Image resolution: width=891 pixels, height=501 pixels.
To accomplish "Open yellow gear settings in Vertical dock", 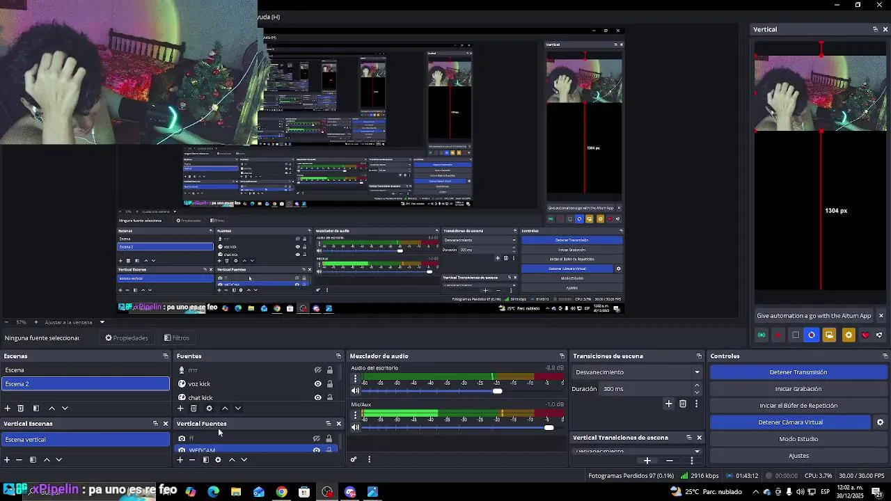I will click(848, 335).
